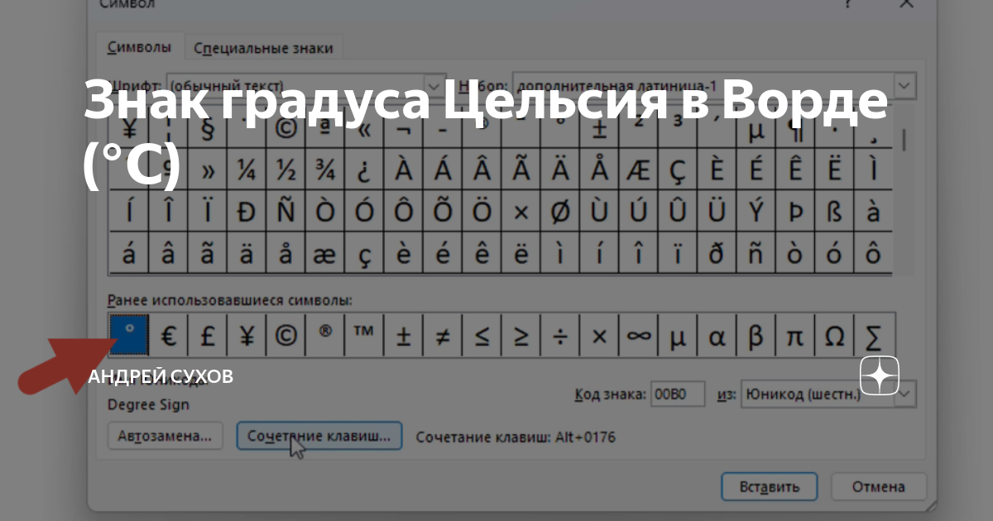Select the pi π symbol
This screenshot has height=521, width=993.
796,336
